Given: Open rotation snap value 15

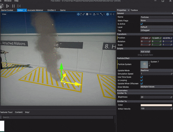Looking at the screenshot, I should click(97, 14).
